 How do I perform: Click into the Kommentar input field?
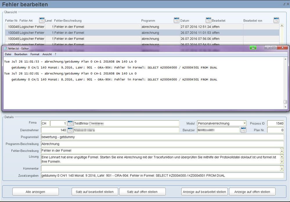(x=161, y=168)
